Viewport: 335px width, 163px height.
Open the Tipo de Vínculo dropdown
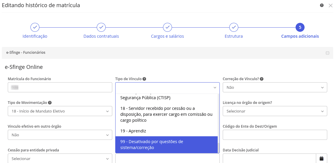167,87
